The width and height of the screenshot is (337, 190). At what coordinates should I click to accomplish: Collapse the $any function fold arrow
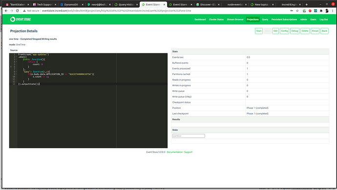tap(16, 71)
